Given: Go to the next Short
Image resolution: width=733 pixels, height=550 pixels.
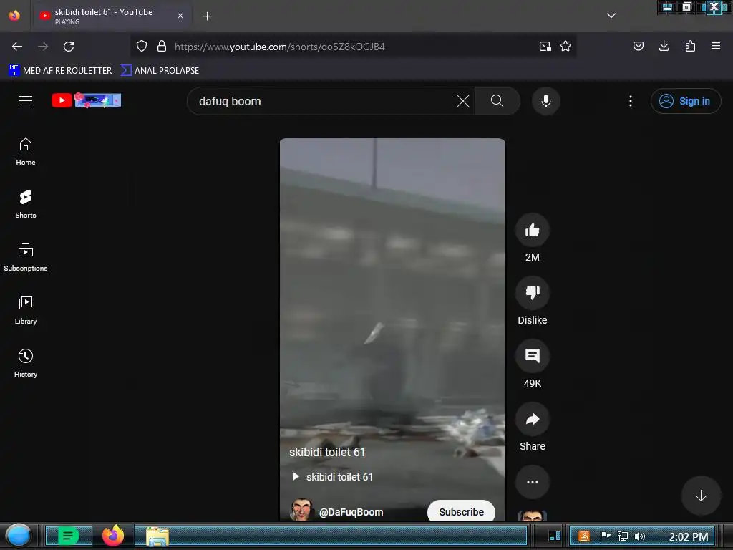Looking at the screenshot, I should (701, 496).
